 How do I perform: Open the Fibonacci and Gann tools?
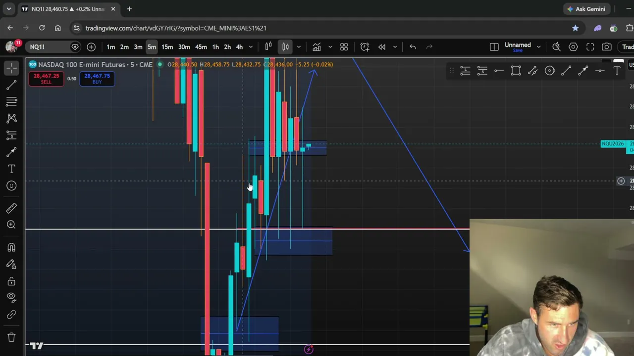pos(11,102)
